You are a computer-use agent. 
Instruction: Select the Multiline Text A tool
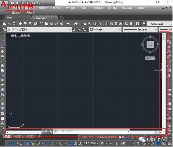pos(2,123)
